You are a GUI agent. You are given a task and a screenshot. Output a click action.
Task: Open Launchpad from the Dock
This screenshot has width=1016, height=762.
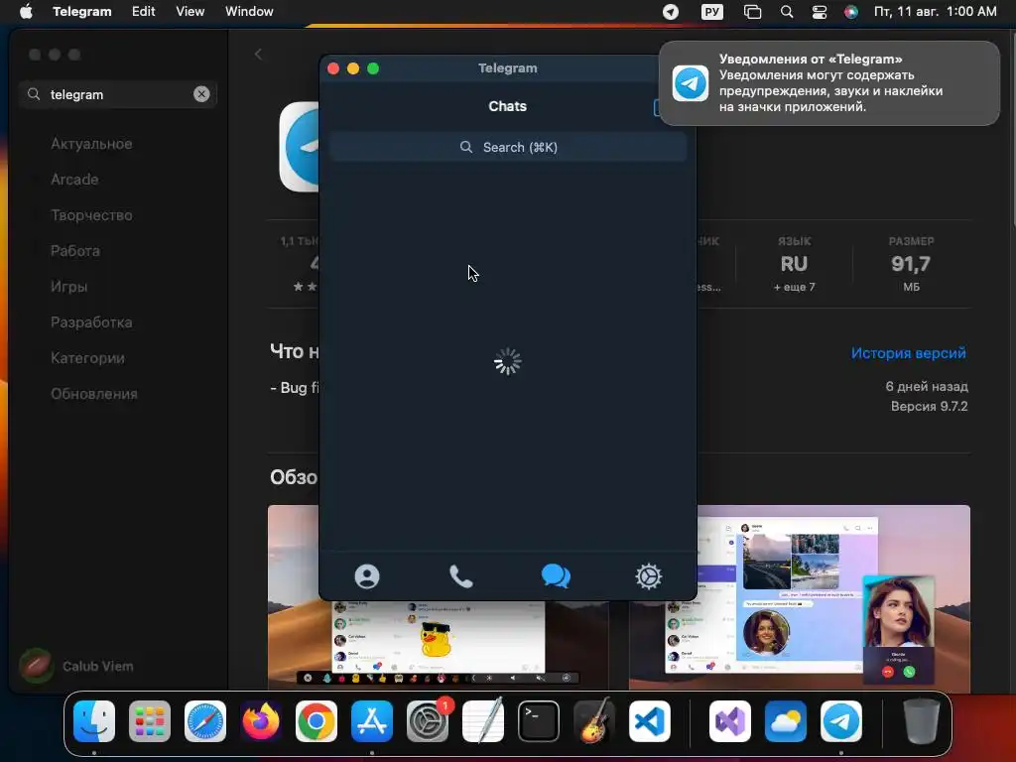point(150,721)
